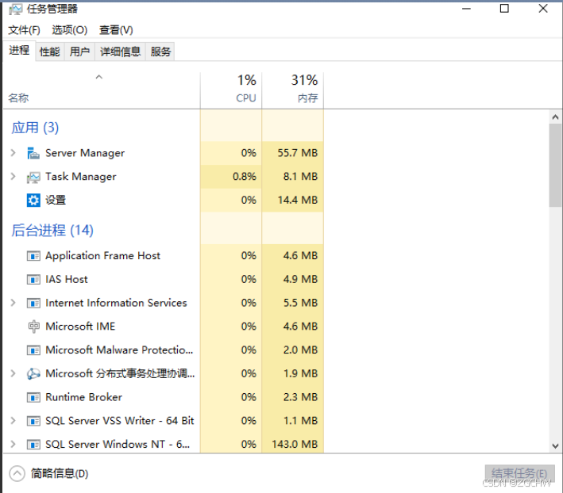
Task: Click the SQL Server VSS Writer icon
Action: click(33, 421)
